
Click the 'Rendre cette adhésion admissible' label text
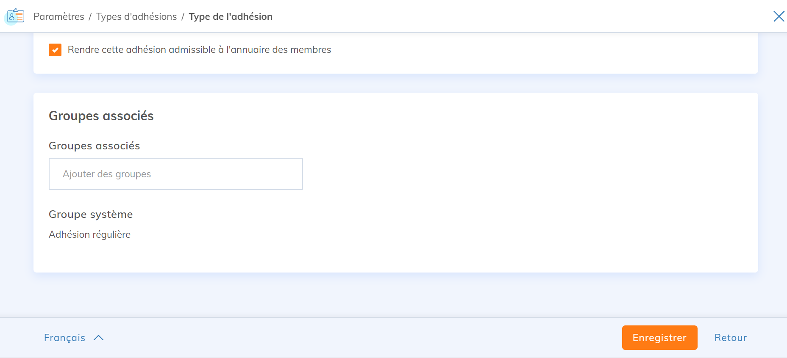coord(199,50)
